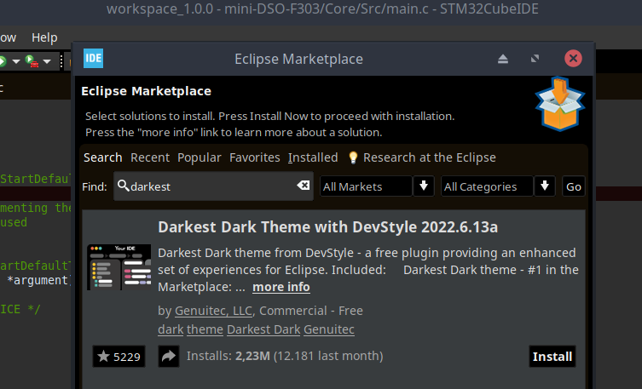Click the lightbulb icon beside Research at the Eclipse
This screenshot has width=642, height=389.
coord(353,157)
